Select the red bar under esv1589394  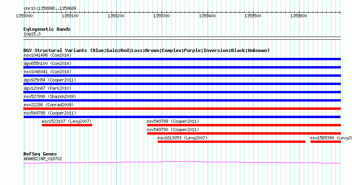[326, 142]
